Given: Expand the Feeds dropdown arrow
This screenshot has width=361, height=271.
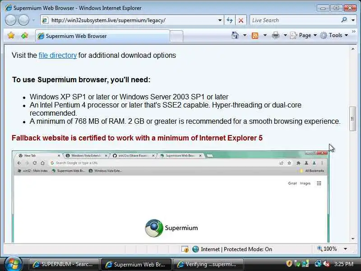Looking at the screenshot, I should 265,35.
